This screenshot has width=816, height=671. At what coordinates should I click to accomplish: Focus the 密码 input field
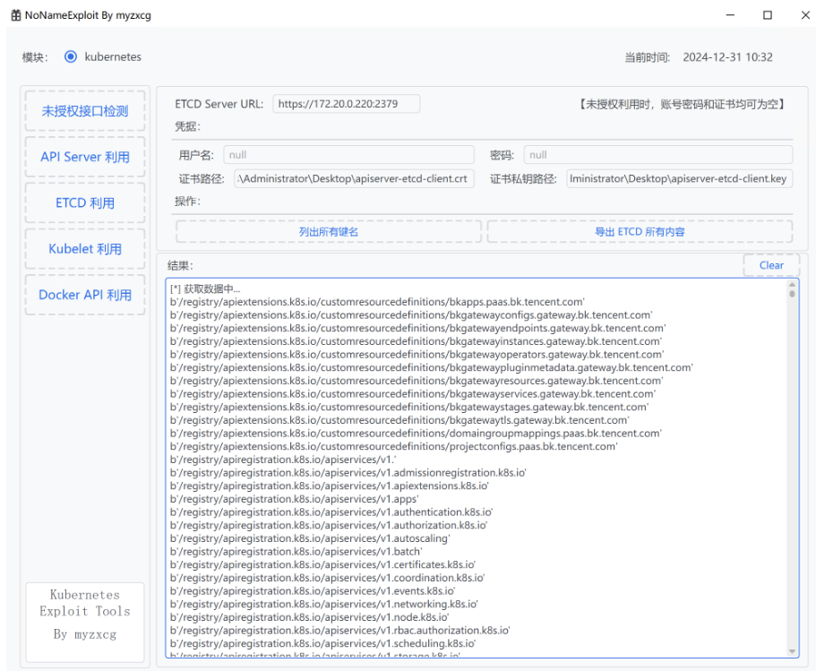pyautogui.click(x=657, y=155)
